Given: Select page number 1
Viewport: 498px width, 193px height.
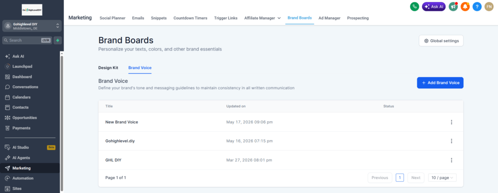Looking at the screenshot, I should (400, 178).
